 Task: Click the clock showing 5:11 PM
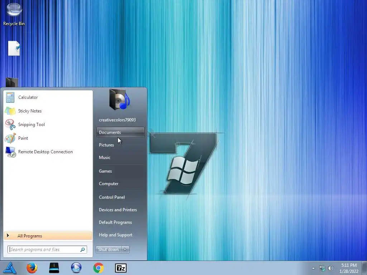click(x=349, y=268)
